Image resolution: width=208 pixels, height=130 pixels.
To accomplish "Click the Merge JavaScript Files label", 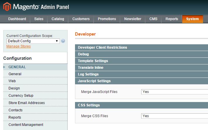I will 99,92.
